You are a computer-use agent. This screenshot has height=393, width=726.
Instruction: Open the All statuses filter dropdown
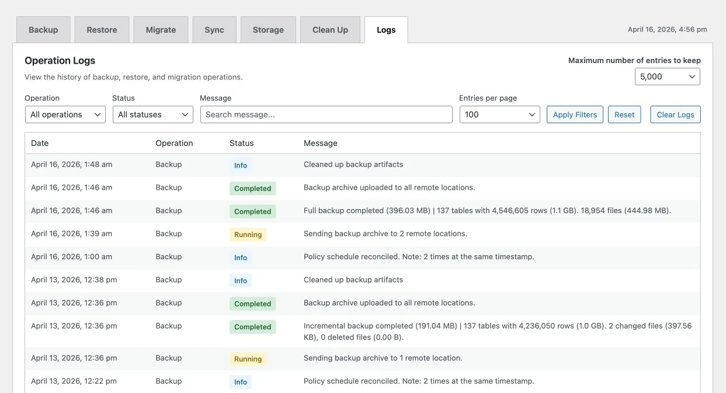[x=152, y=114]
